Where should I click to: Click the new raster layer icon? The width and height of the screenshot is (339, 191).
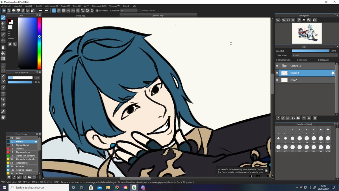click(x=278, y=118)
